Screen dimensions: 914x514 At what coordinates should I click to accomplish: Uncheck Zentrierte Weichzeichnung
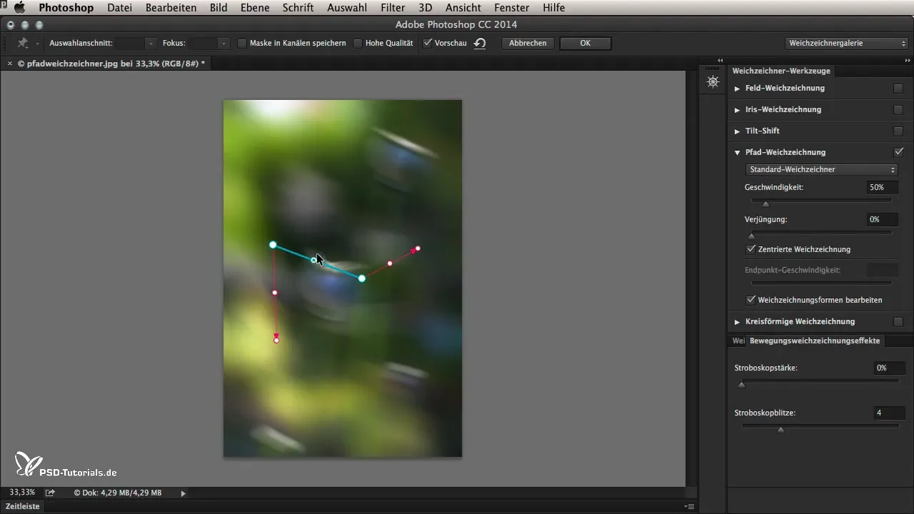pos(751,249)
